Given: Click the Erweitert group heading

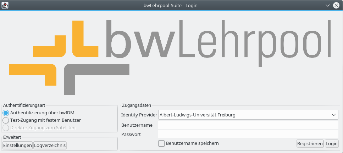Looking at the screenshot, I should click(x=12, y=137).
